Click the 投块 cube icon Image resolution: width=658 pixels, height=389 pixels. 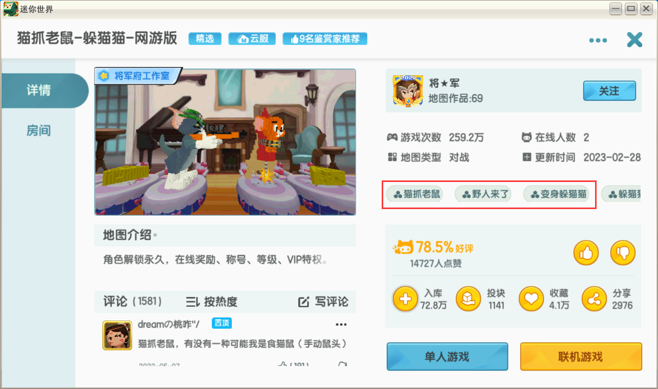(x=468, y=299)
